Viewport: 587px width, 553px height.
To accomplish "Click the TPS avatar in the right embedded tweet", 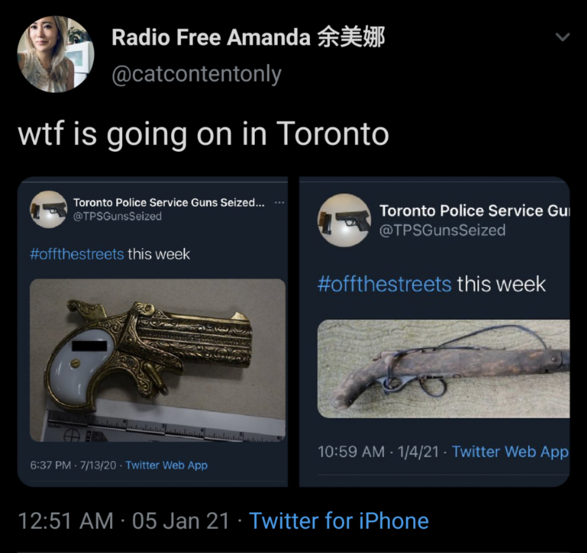I will pyautogui.click(x=344, y=220).
